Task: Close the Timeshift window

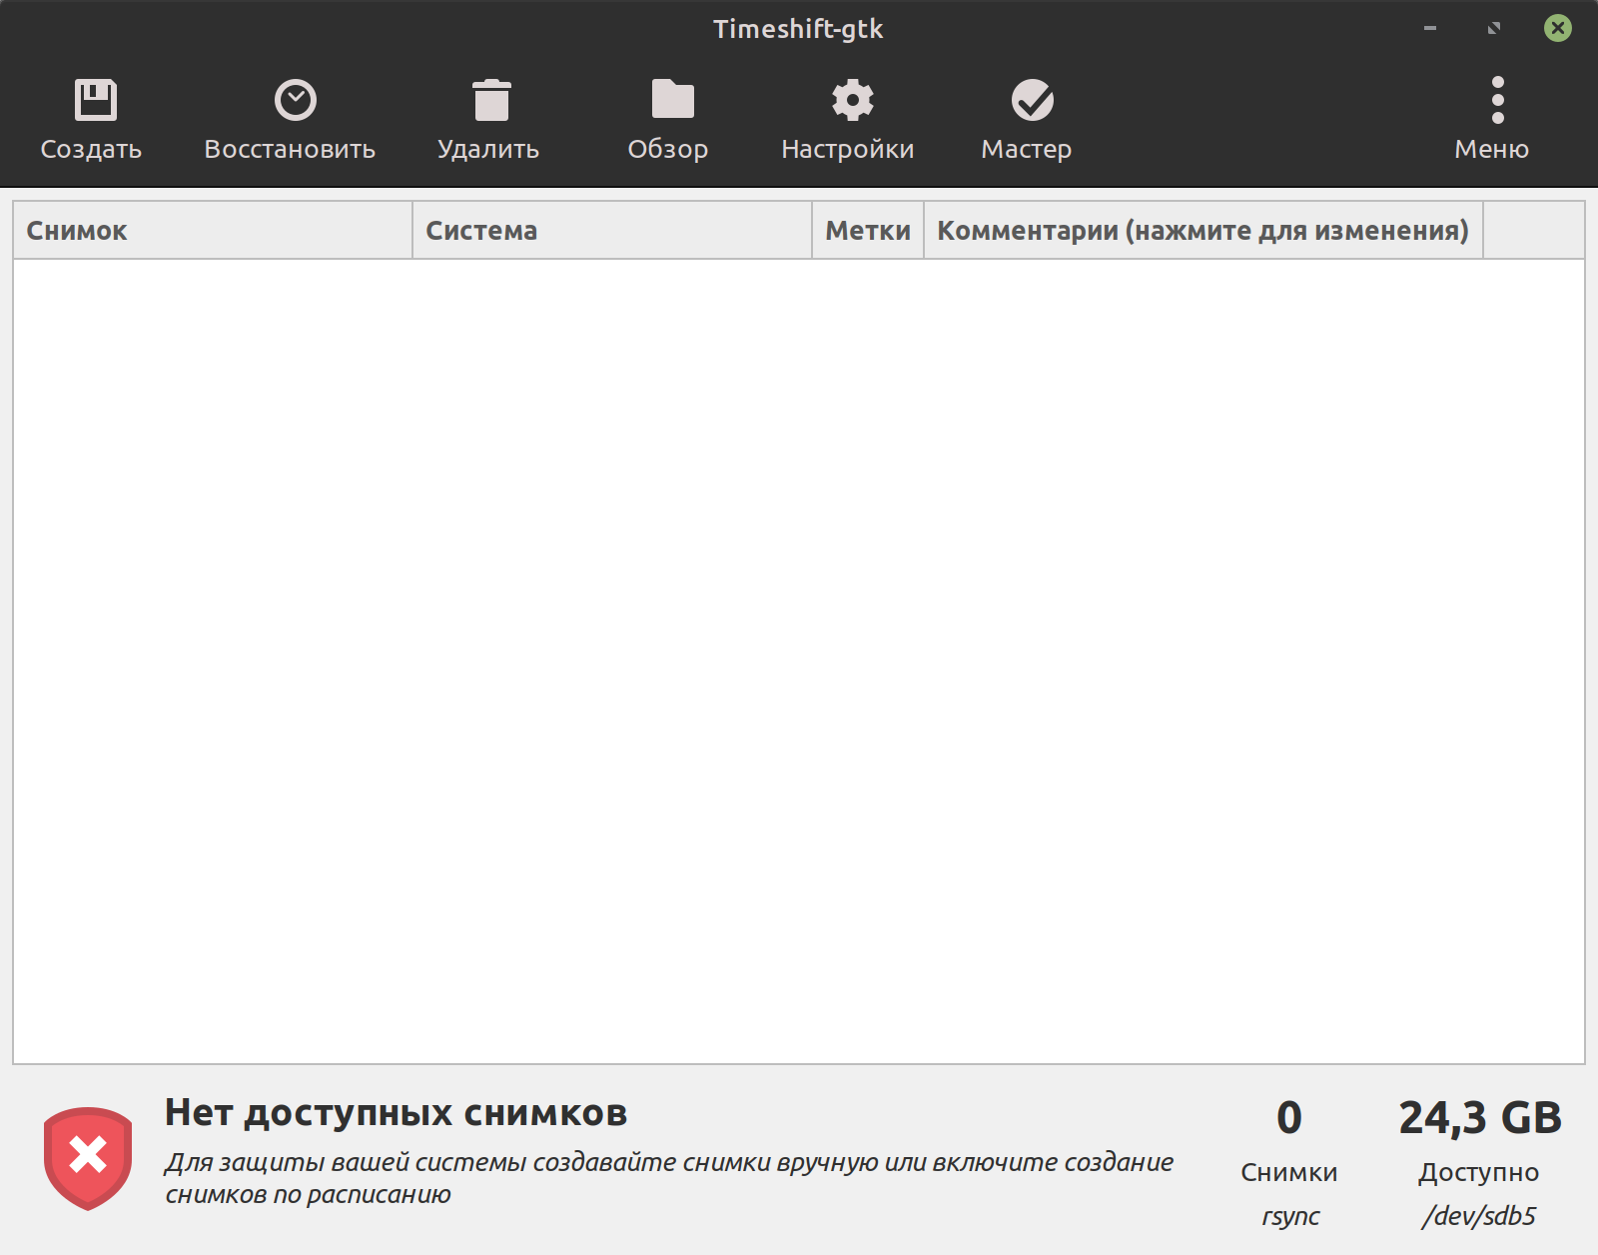Action: pos(1558,28)
